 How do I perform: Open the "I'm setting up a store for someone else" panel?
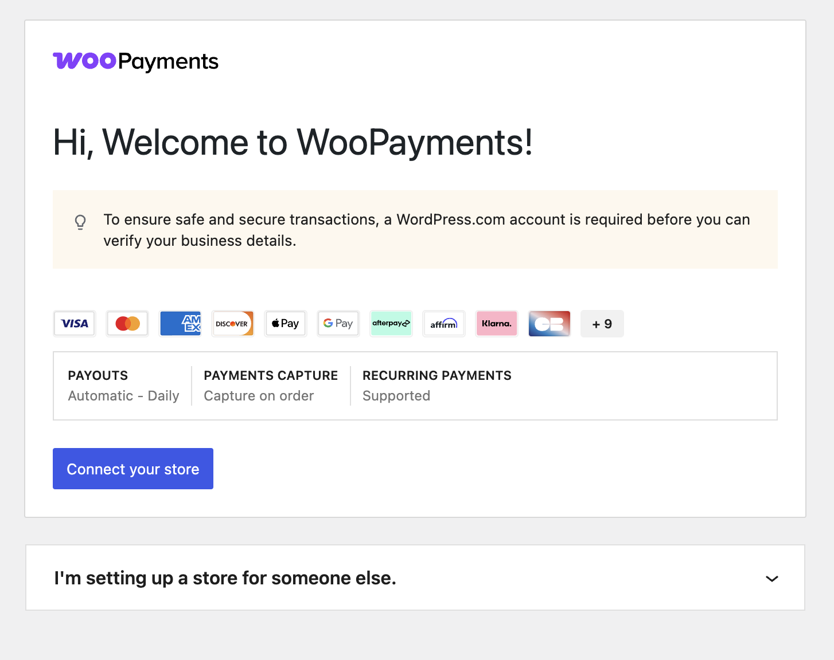415,577
